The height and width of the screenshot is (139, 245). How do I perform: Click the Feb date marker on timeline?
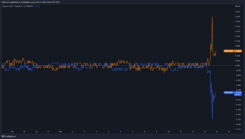[x=60, y=132]
